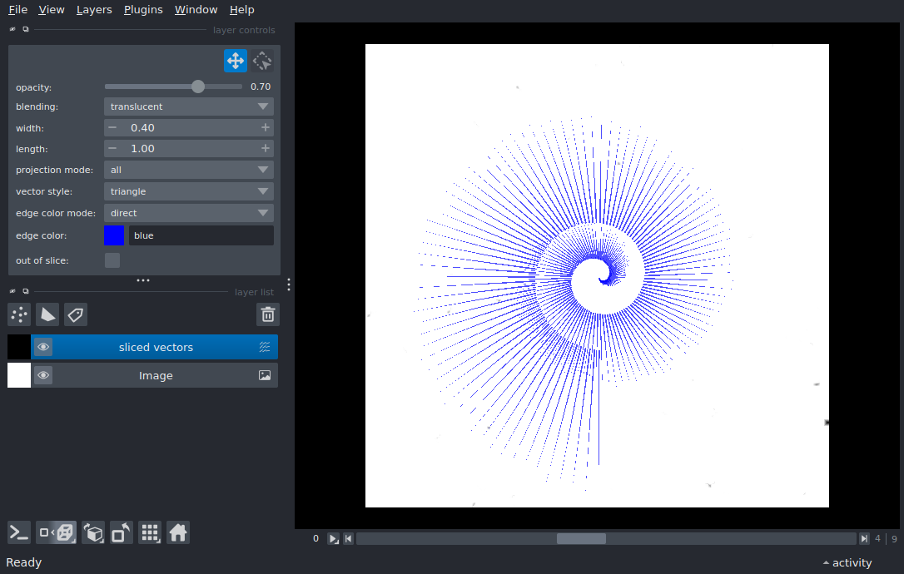Viewport: 904px width, 574px height.
Task: Create a new points layer
Action: click(x=19, y=314)
